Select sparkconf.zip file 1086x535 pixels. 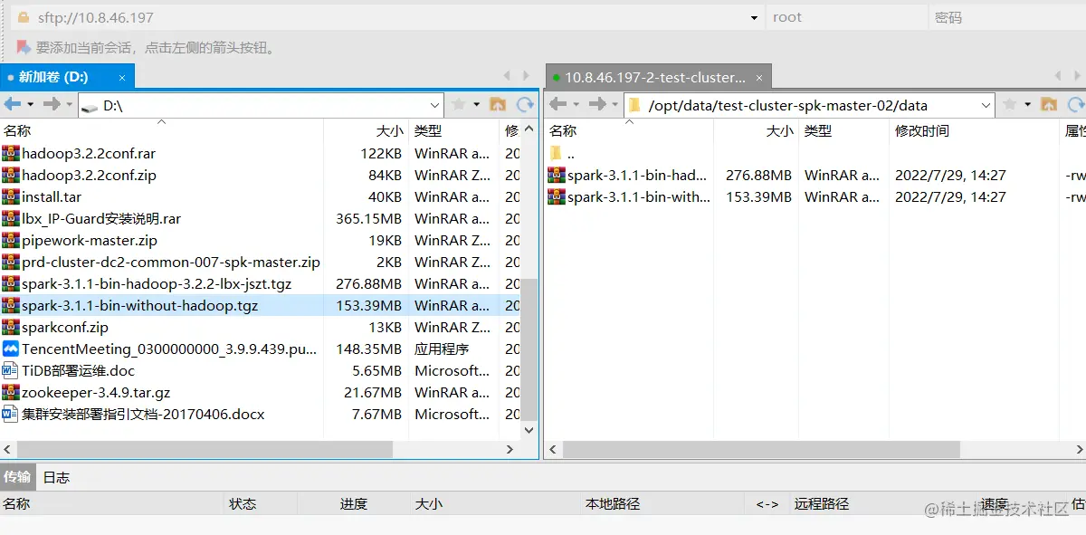tap(65, 327)
